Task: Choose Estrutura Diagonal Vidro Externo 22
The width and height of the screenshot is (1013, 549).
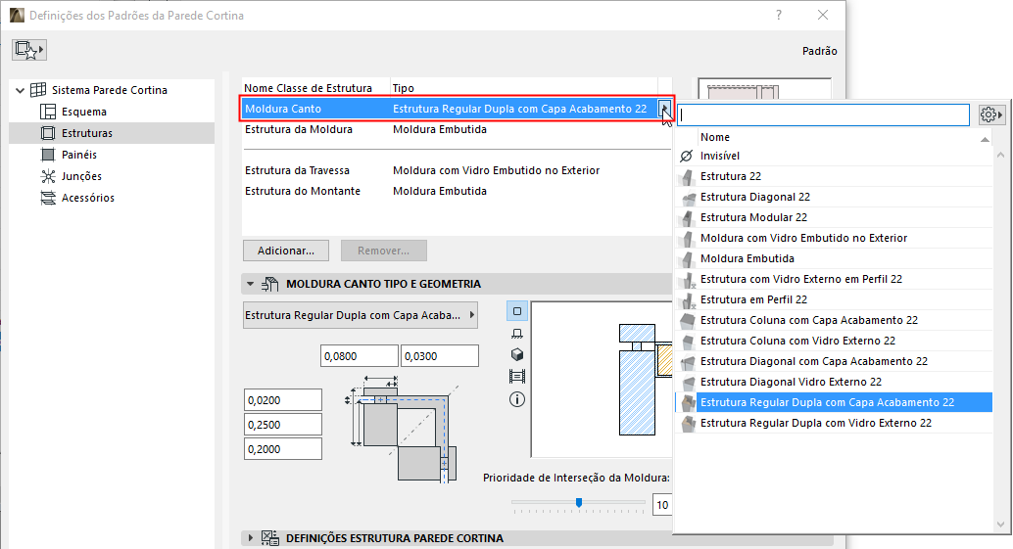Action: tap(791, 382)
